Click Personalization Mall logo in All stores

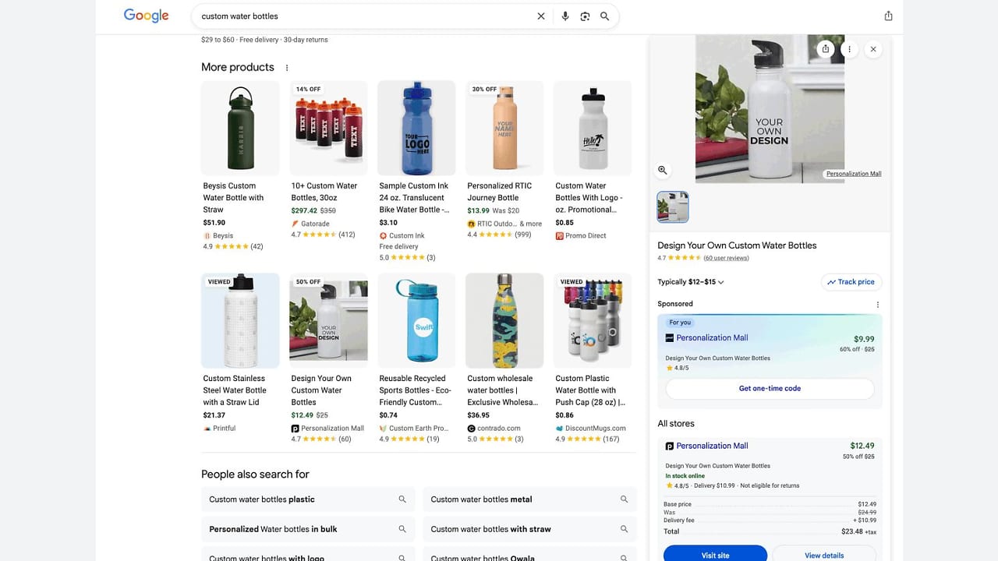(x=670, y=446)
